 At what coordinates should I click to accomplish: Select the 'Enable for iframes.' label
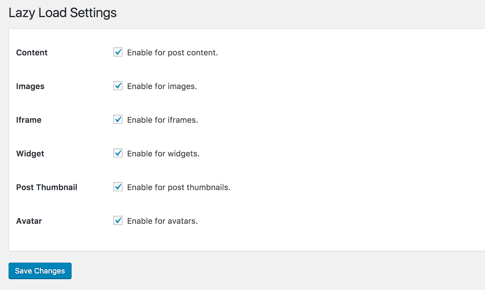[163, 120]
